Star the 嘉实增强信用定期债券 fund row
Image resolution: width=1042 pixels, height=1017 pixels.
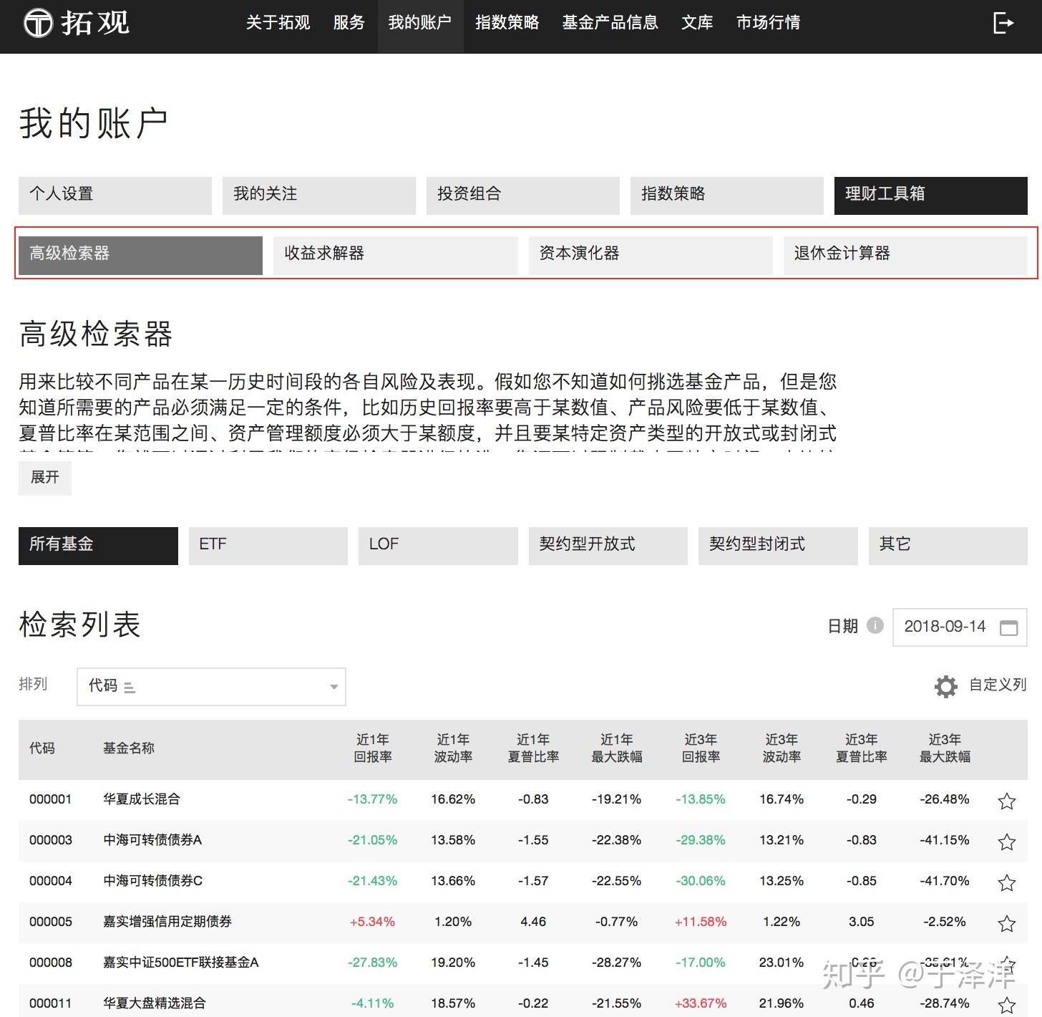tap(1006, 923)
